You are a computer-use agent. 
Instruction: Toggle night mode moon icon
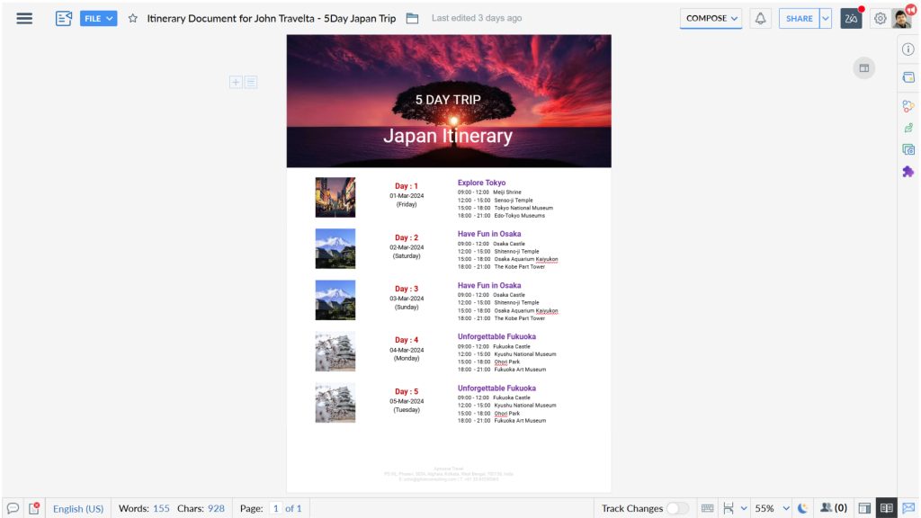pyautogui.click(x=803, y=508)
